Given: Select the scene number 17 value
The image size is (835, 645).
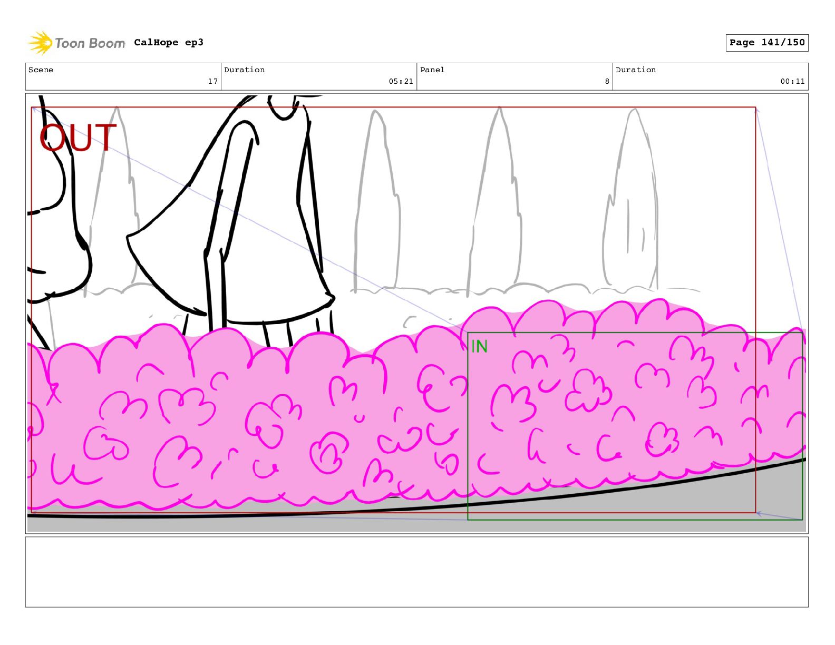Looking at the screenshot, I should pyautogui.click(x=212, y=82).
